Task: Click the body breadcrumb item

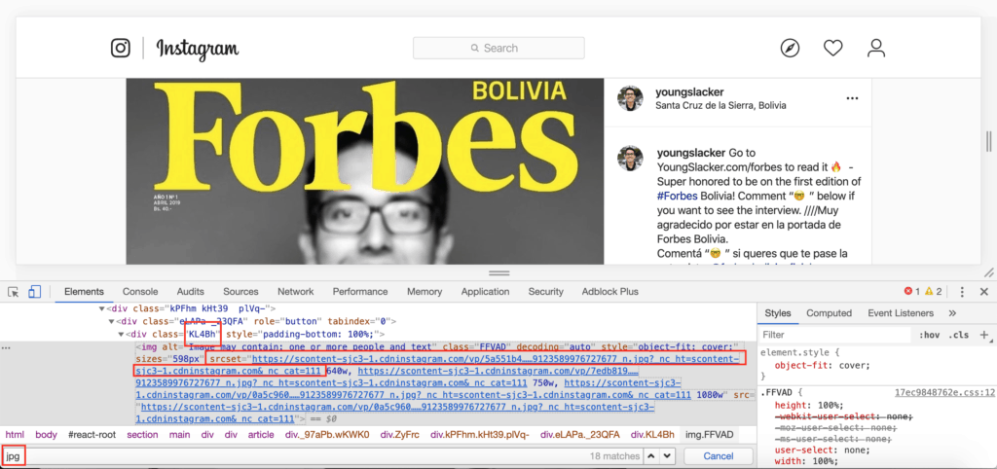Action: pos(46,435)
